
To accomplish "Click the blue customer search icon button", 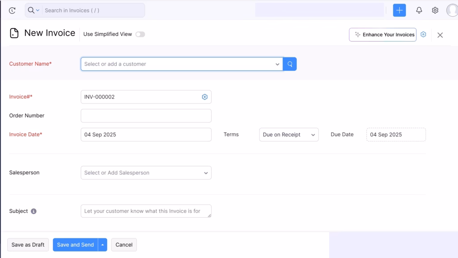I will tap(290, 64).
